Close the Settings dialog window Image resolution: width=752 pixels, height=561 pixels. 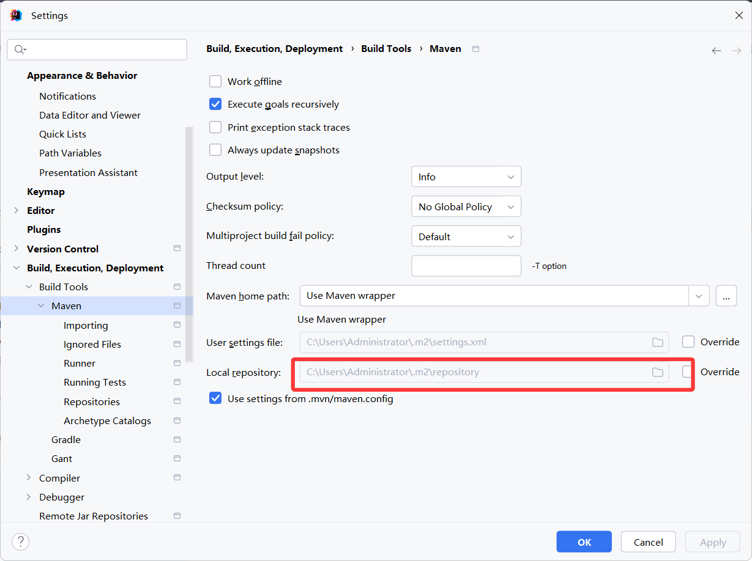point(739,16)
